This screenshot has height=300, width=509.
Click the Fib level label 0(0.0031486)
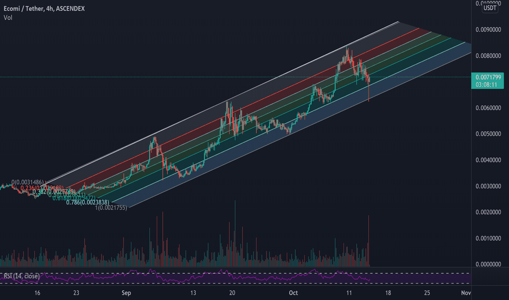(27, 182)
